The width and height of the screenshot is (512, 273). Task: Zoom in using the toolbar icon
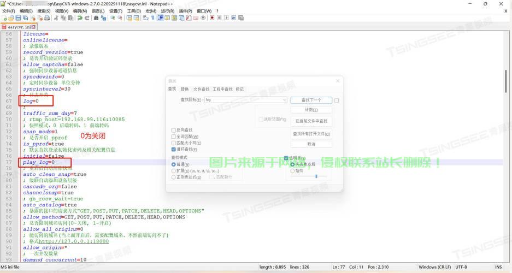pos(113,18)
